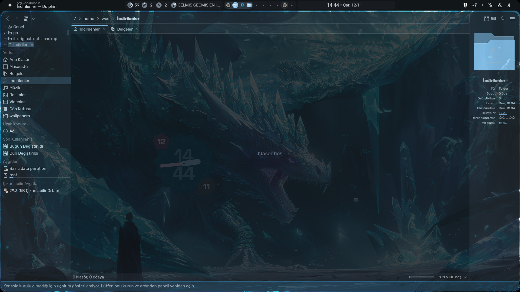Expand the breadcrumb chevron after '/'
This screenshot has width=520, height=292.
coord(80,19)
